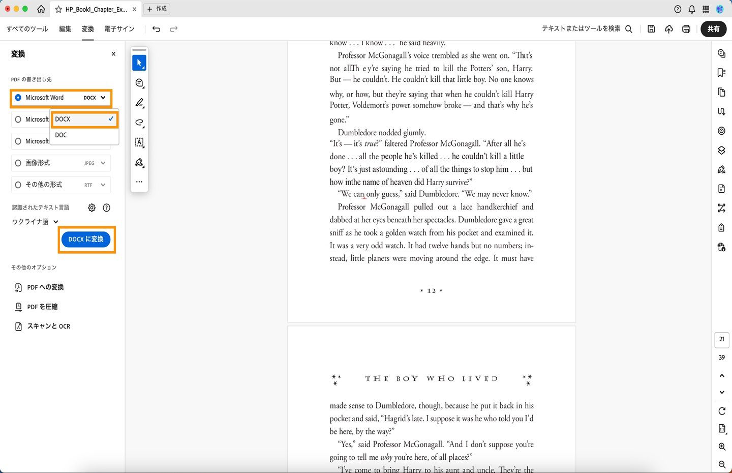
Task: Click the zoom in magnifier icon
Action: (721, 447)
